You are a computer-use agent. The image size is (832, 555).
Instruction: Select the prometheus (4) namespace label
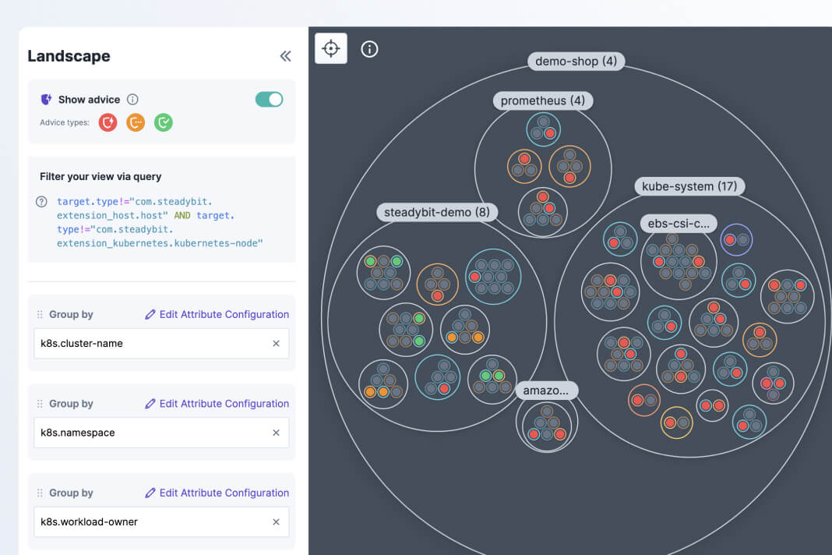(542, 101)
